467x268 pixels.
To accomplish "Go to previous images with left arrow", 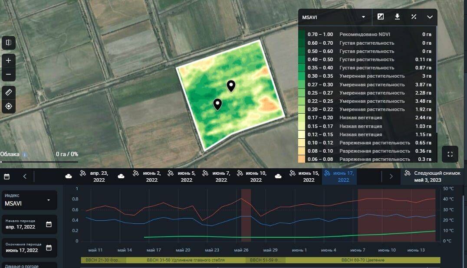I will (x=25, y=176).
